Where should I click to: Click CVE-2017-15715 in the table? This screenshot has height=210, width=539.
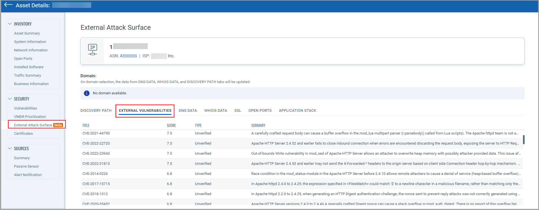[96, 184]
